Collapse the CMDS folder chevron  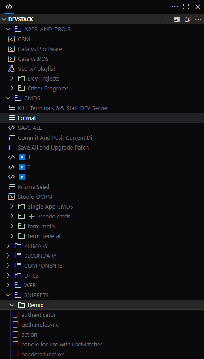click(8, 98)
